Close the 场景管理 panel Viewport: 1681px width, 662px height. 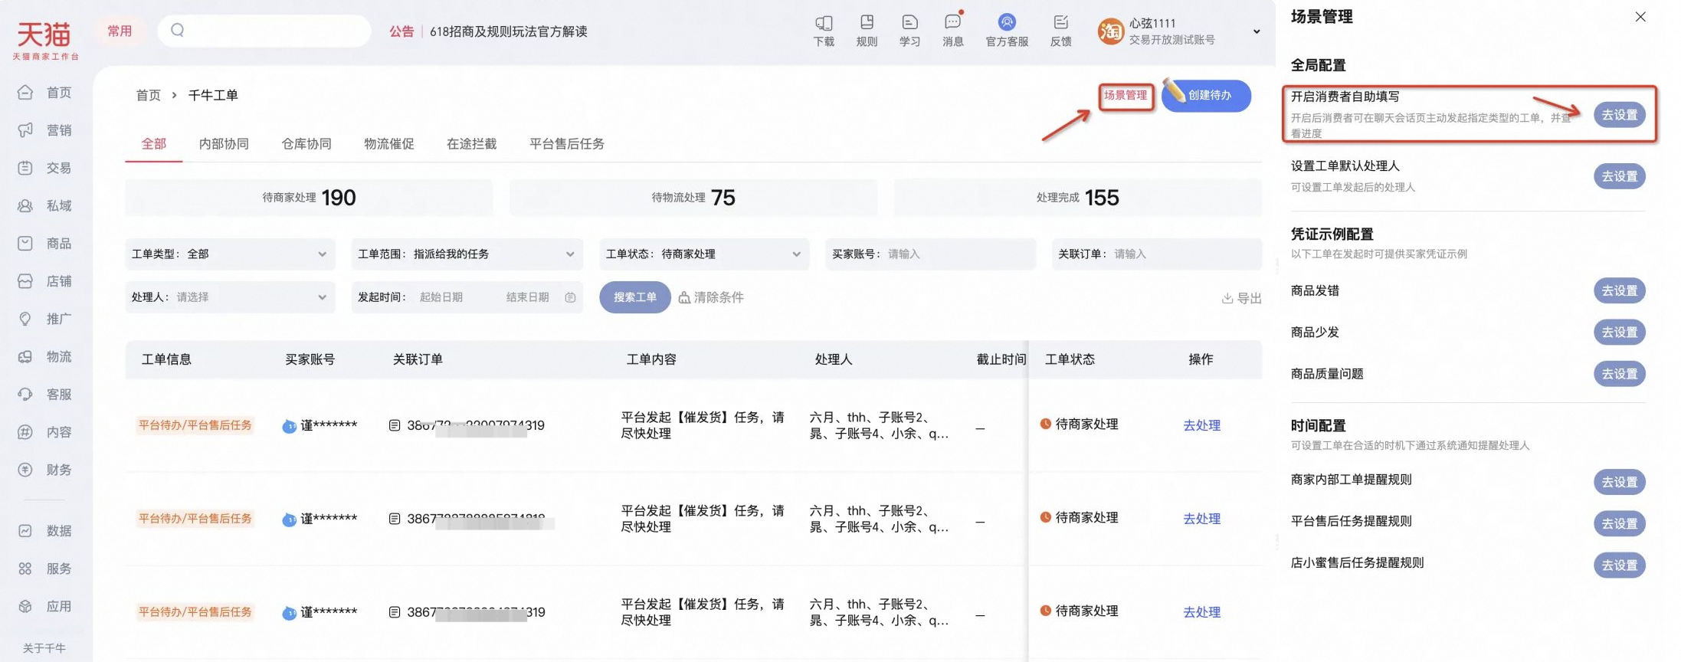[1640, 17]
